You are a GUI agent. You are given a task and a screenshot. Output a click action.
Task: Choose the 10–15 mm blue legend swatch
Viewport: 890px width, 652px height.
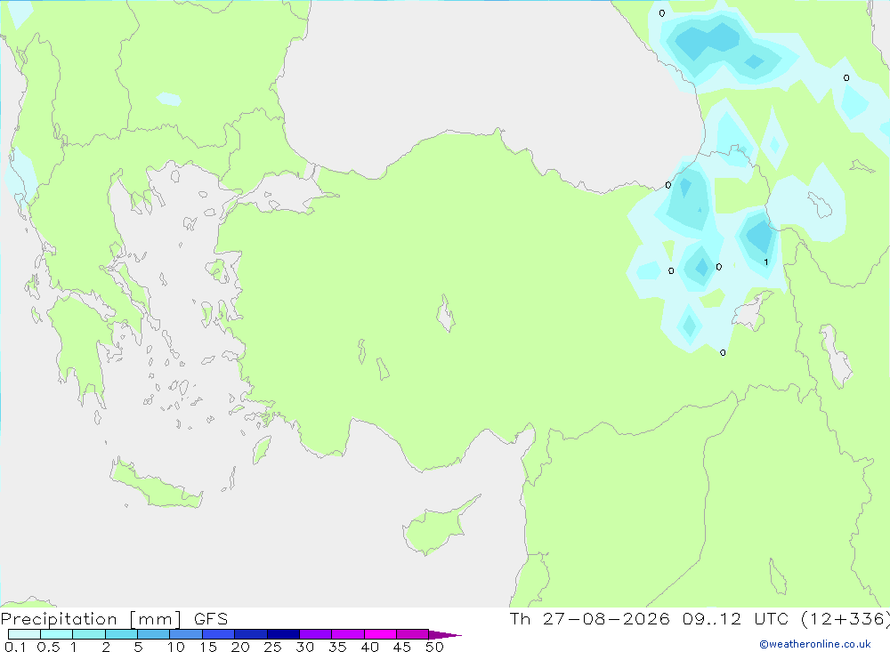186,634
